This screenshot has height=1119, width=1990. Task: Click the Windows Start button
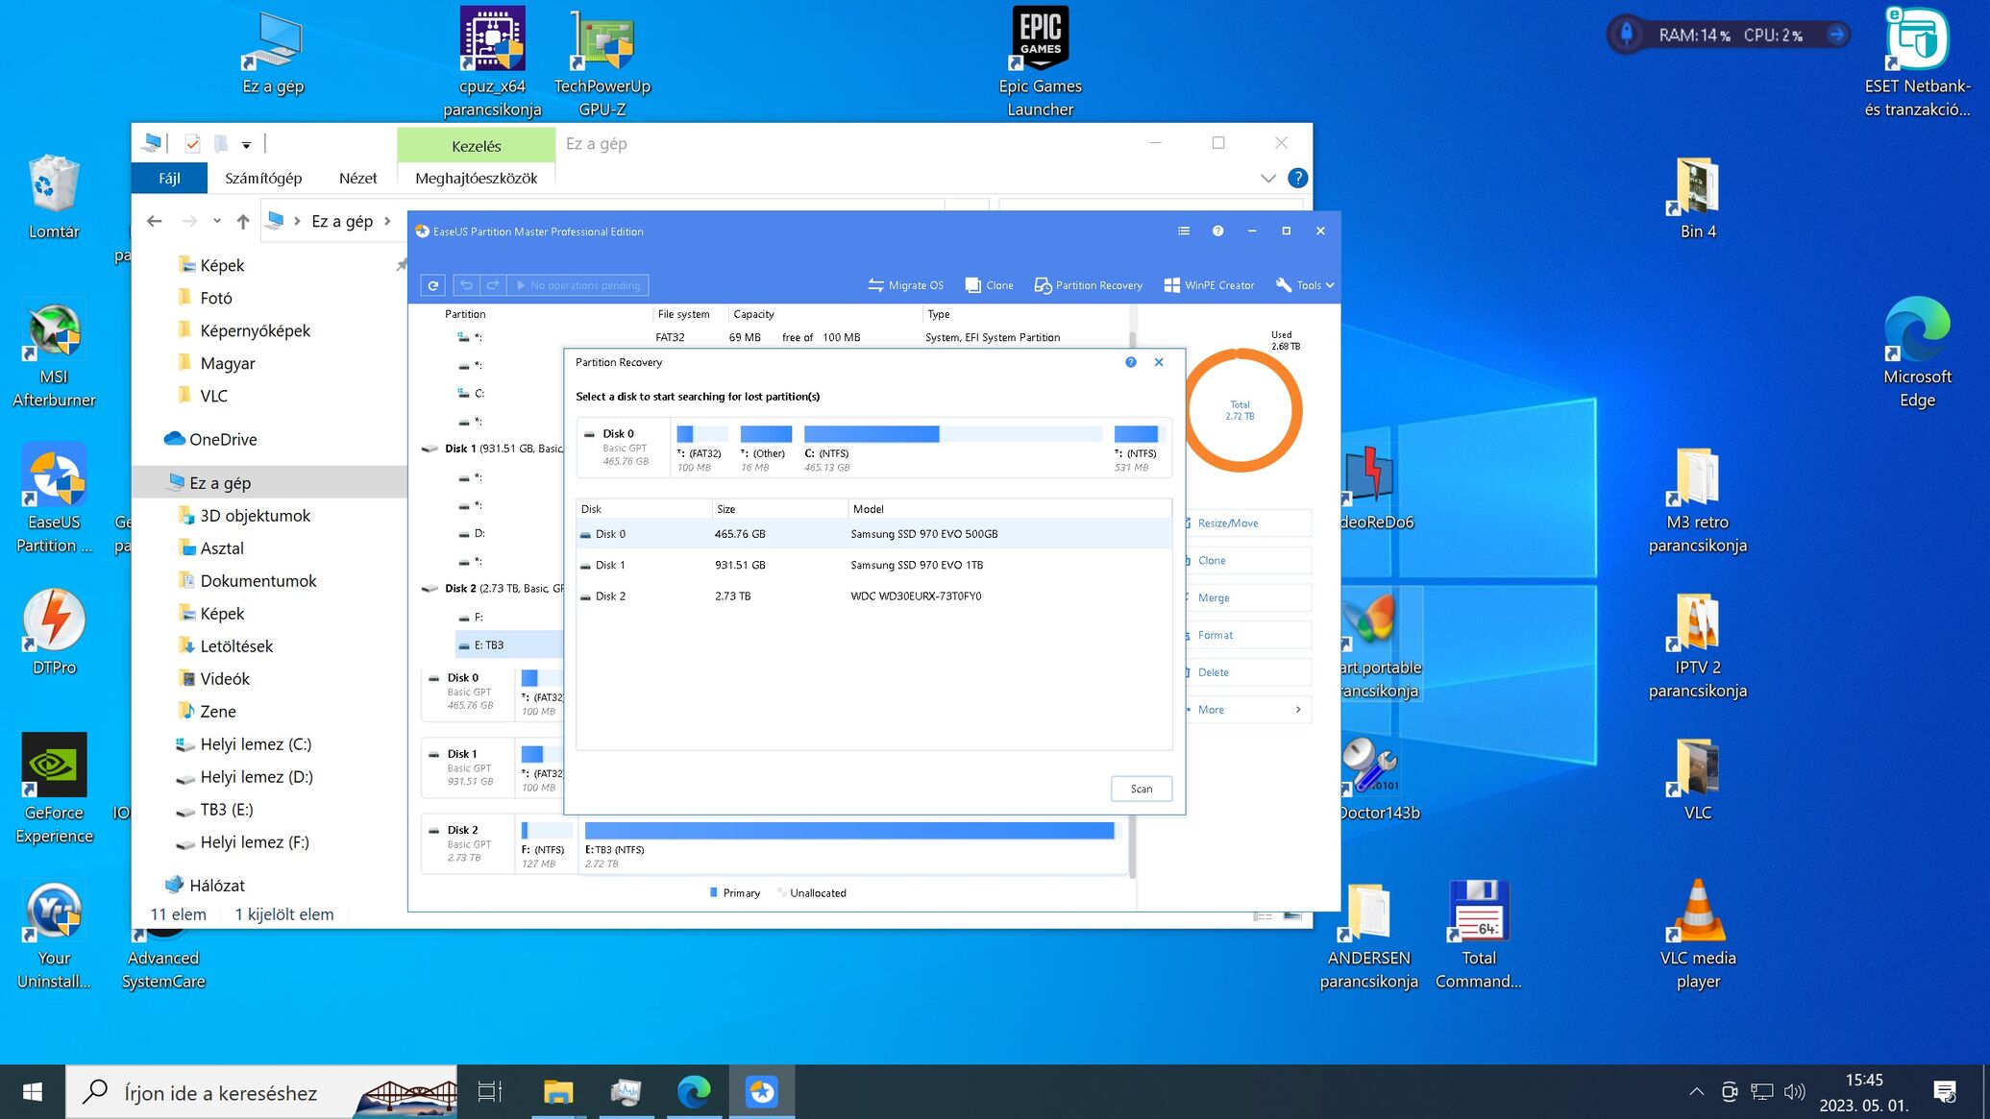(32, 1092)
